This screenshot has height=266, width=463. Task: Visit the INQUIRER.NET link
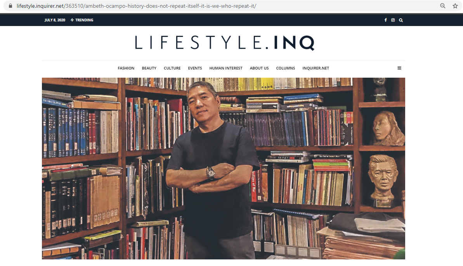pyautogui.click(x=316, y=68)
